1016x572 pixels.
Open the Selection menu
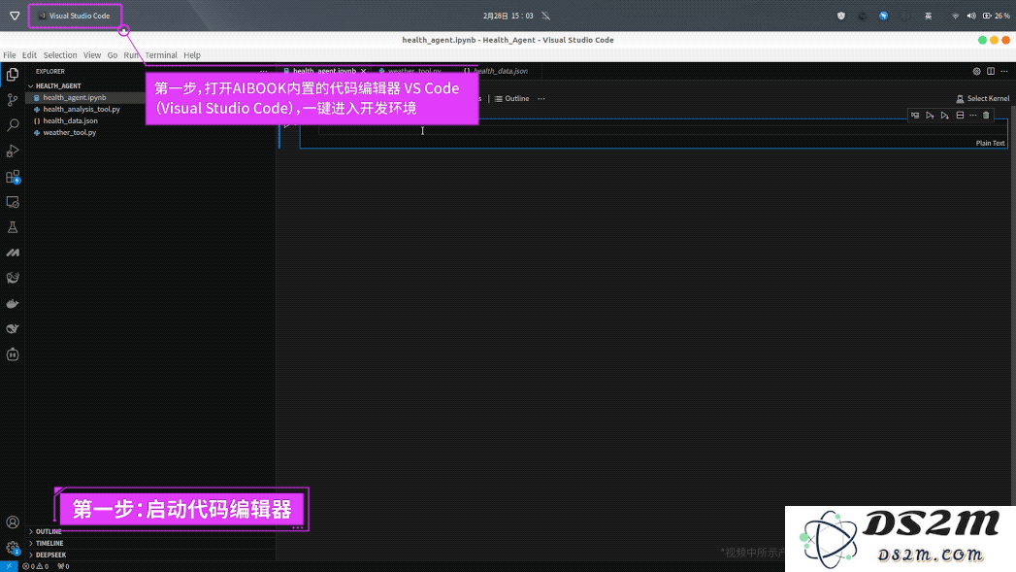(x=59, y=55)
